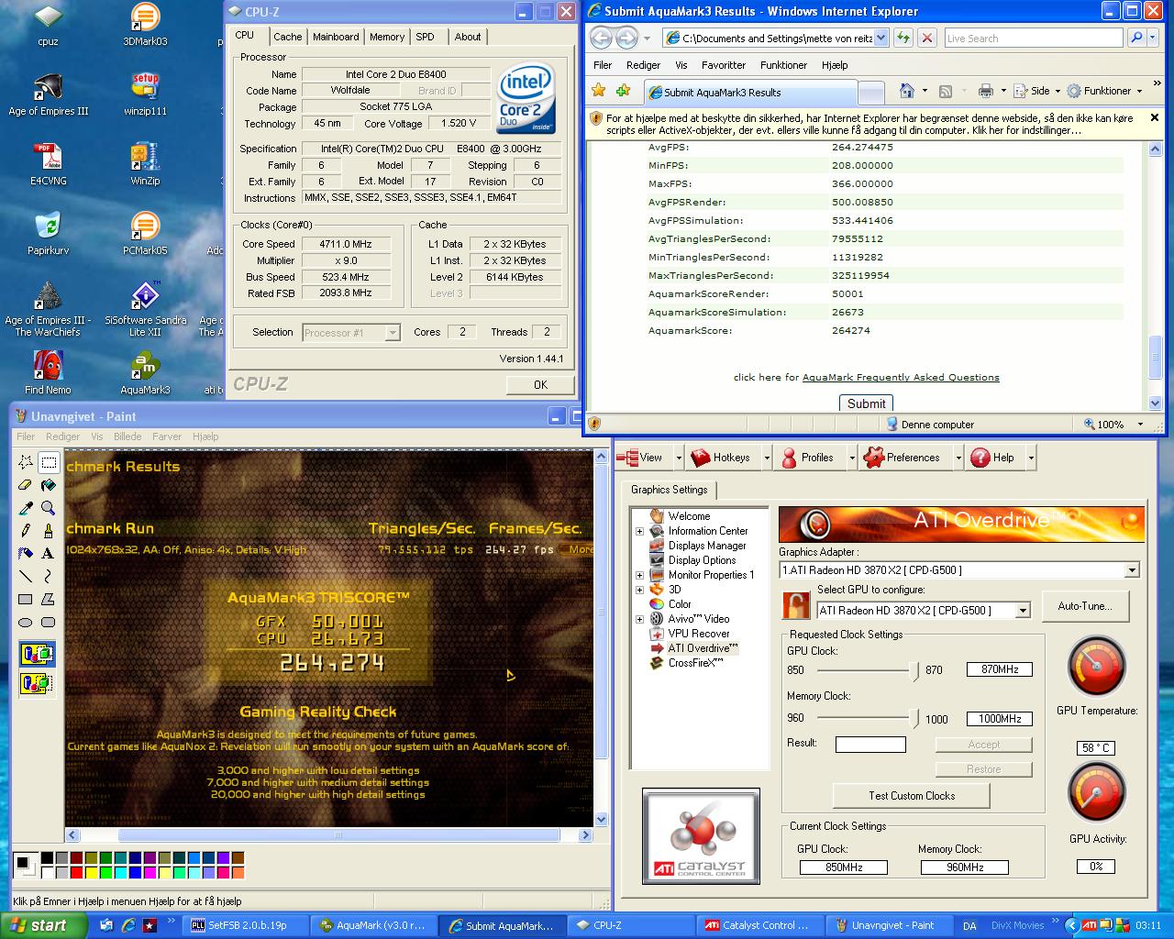1174x939 pixels.
Task: Select the Free-Form Select tool in Paint
Action: tap(26, 462)
